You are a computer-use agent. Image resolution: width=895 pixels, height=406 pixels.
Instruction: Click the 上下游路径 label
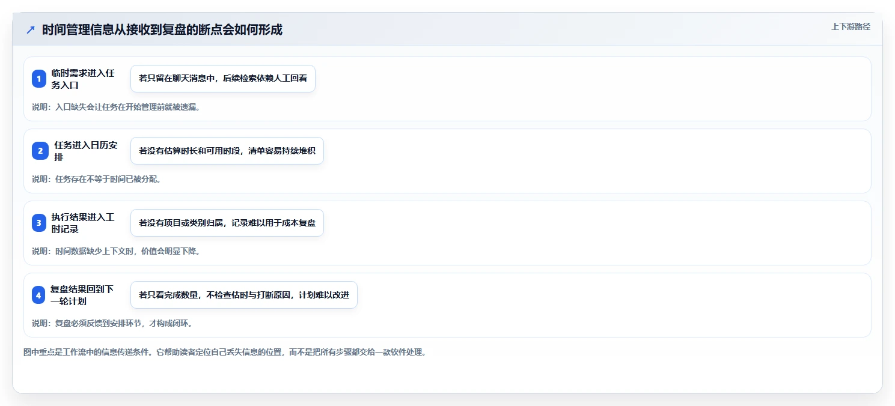(851, 26)
